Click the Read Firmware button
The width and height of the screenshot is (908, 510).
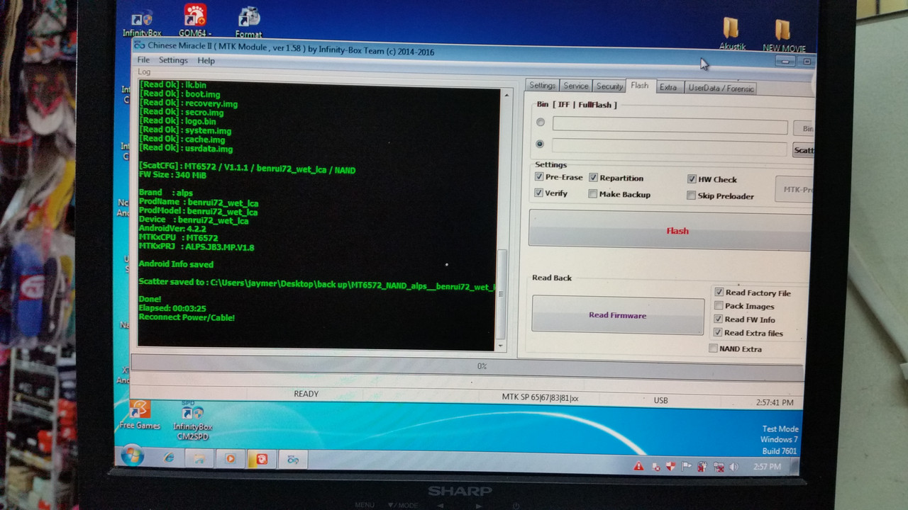618,315
